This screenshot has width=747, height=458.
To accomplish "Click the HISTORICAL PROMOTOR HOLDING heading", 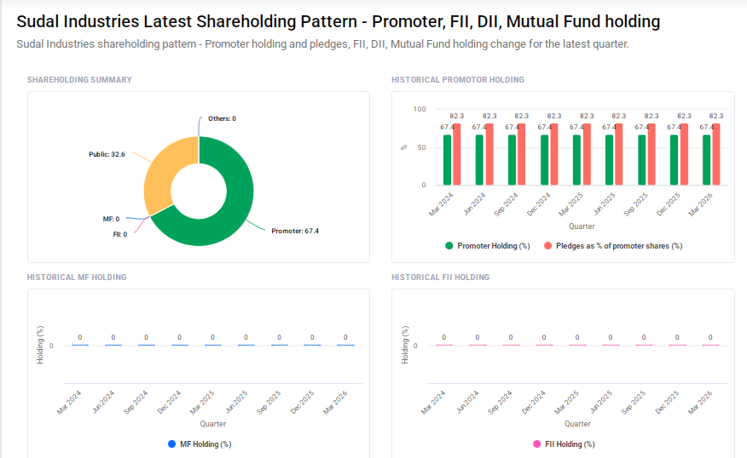I will [x=458, y=80].
